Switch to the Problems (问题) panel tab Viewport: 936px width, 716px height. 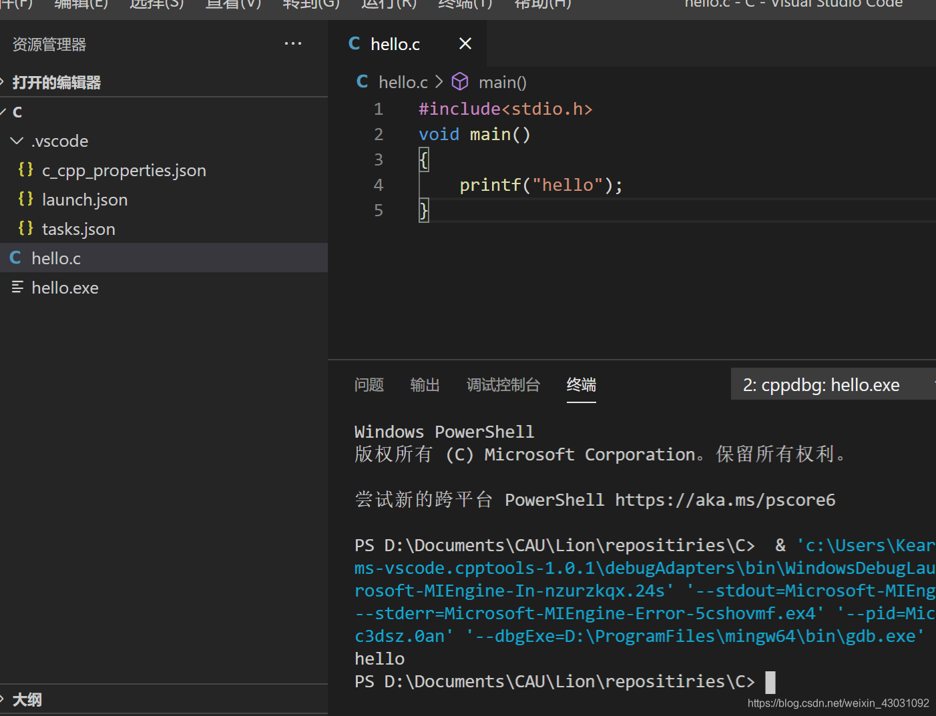tap(369, 385)
